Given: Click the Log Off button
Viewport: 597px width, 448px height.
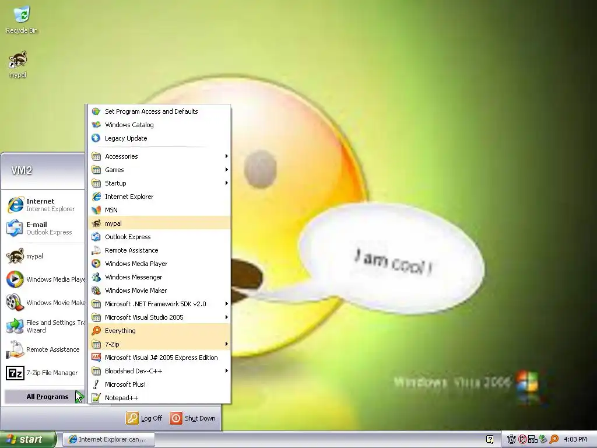Looking at the screenshot, I should tap(145, 418).
